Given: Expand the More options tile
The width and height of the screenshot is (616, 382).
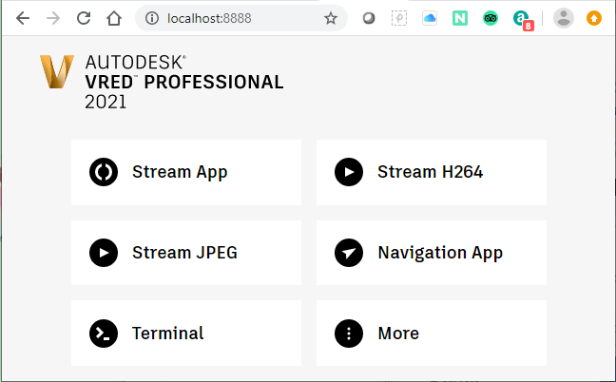Looking at the screenshot, I should click(431, 334).
